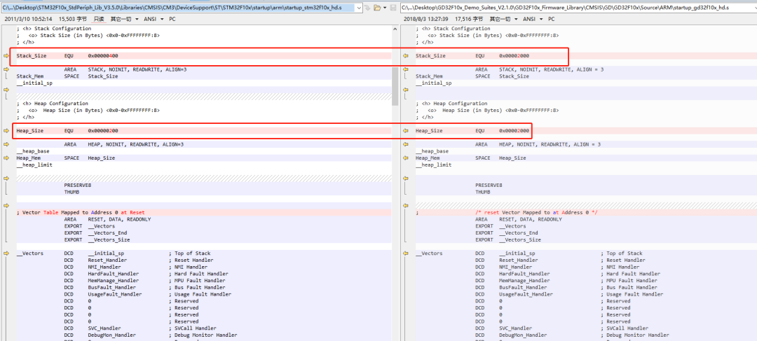Click copy-to-left arrow beside right Stack_Size line
The image size is (757, 341).
[x=406, y=56]
